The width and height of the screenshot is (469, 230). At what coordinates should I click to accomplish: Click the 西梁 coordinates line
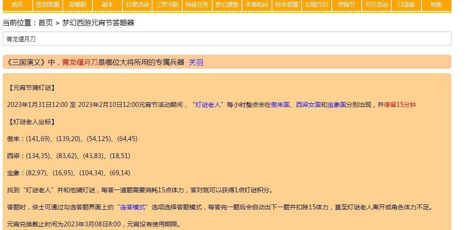69,156
